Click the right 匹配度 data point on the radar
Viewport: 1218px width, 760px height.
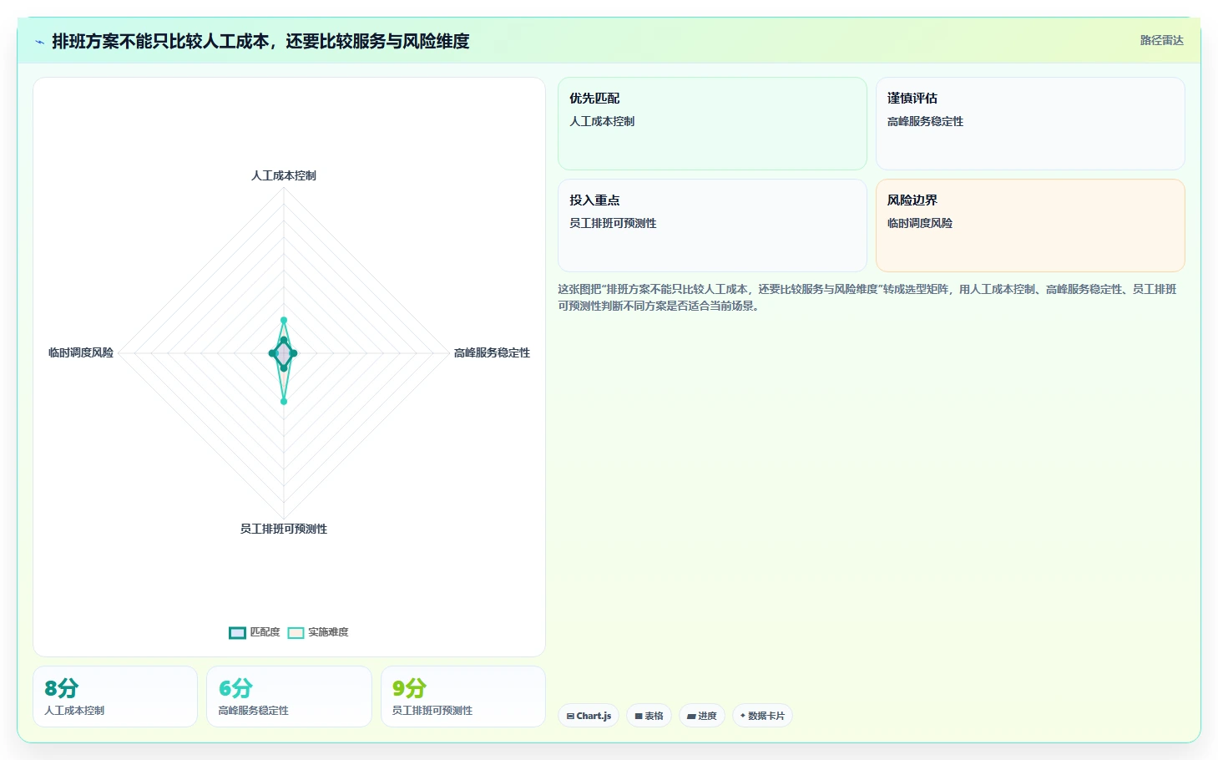pos(294,353)
